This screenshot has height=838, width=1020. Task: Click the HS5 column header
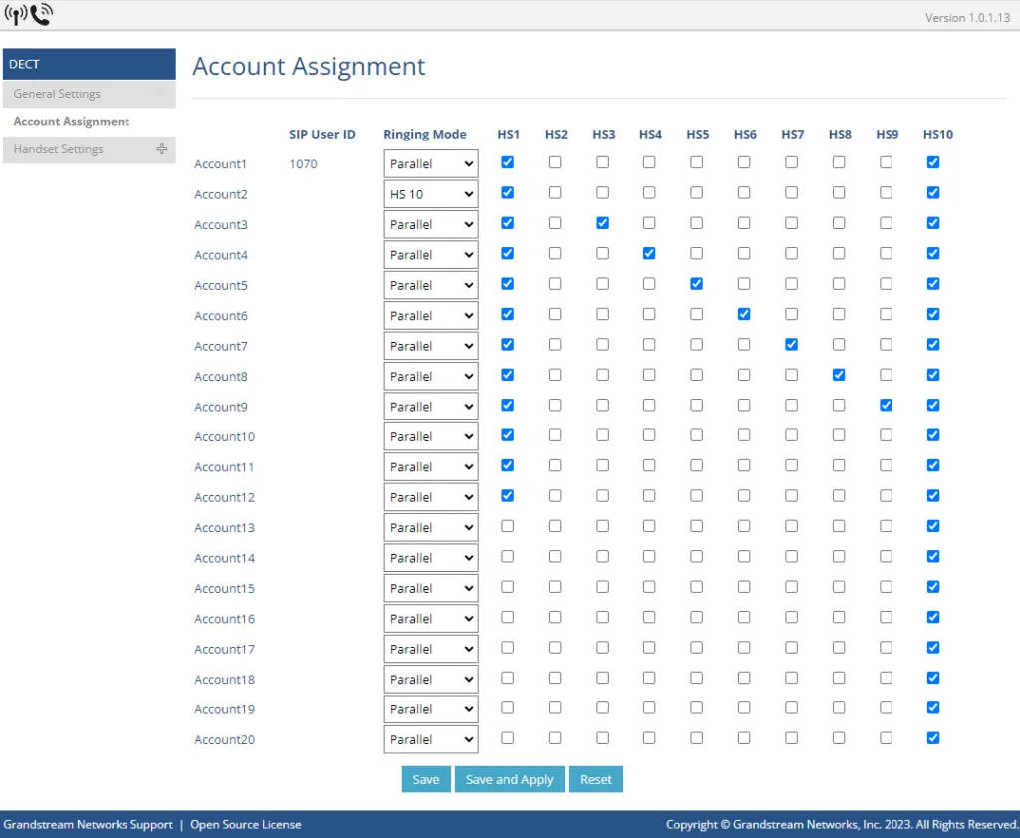coord(698,135)
